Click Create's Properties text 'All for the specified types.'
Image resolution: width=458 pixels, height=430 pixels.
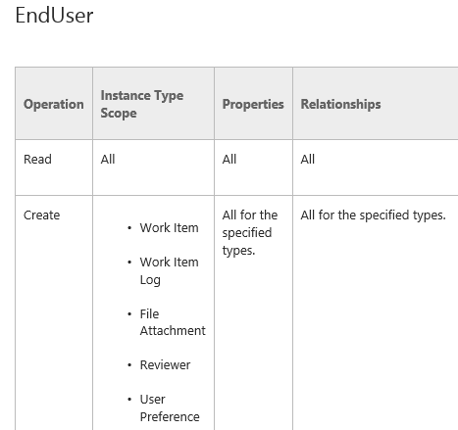[250, 233]
